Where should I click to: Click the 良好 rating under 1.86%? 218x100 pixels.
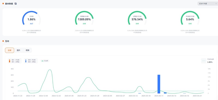click(x=31, y=24)
